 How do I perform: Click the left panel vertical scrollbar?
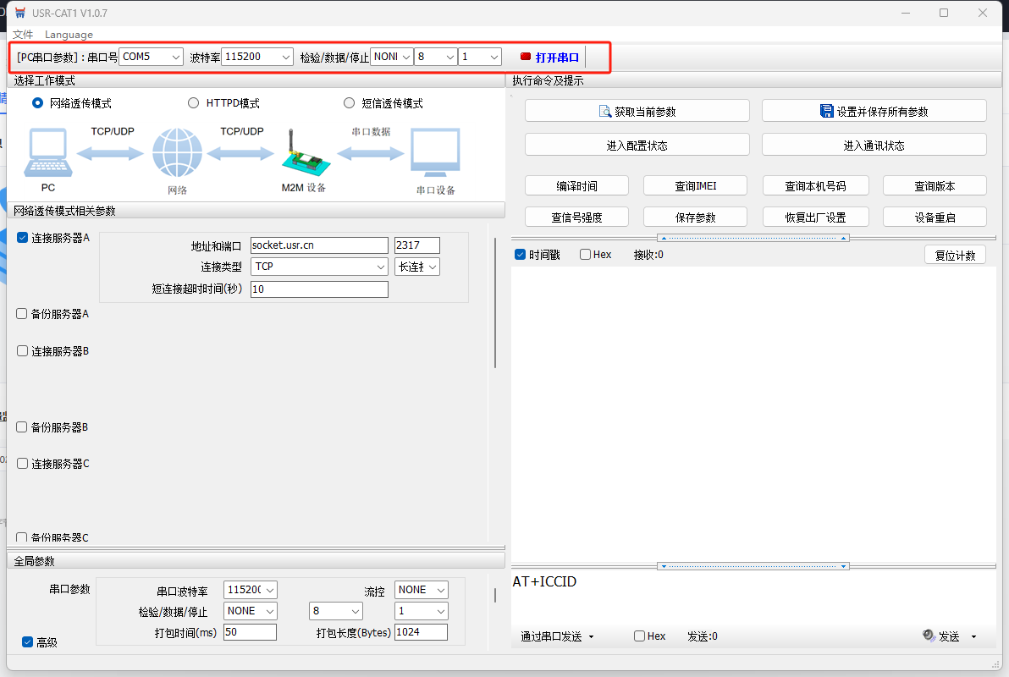tap(495, 313)
